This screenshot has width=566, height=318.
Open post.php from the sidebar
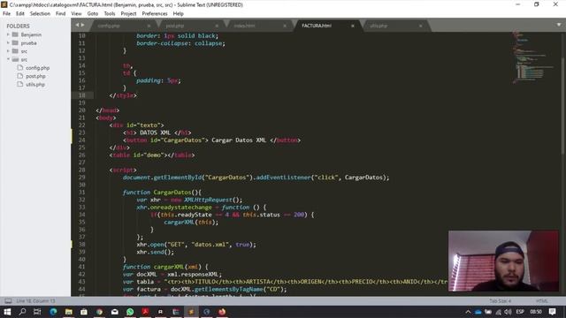pos(35,76)
